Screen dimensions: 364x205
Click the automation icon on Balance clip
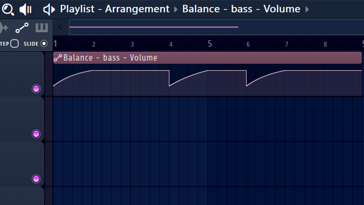click(x=58, y=57)
